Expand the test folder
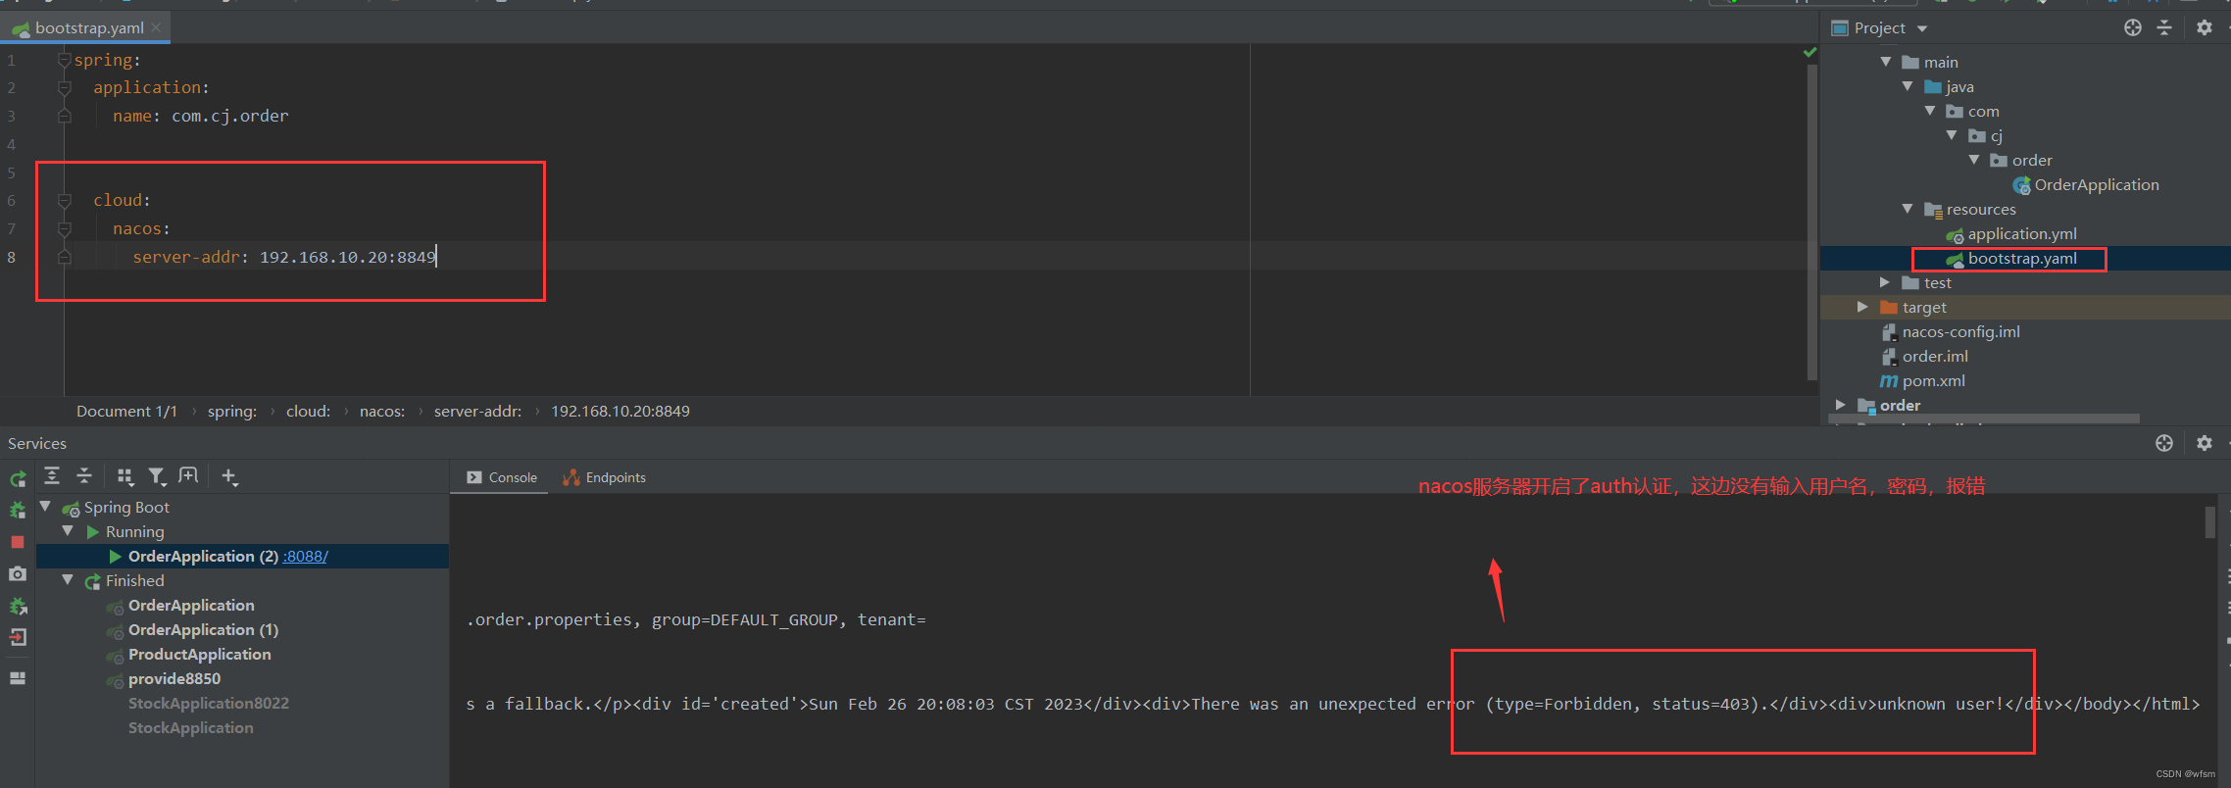 [x=1885, y=282]
